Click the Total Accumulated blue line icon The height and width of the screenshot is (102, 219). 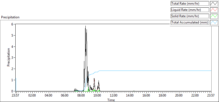point(214,22)
